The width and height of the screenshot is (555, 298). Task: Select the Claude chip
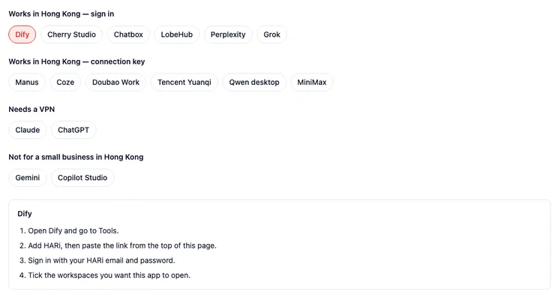click(x=27, y=130)
